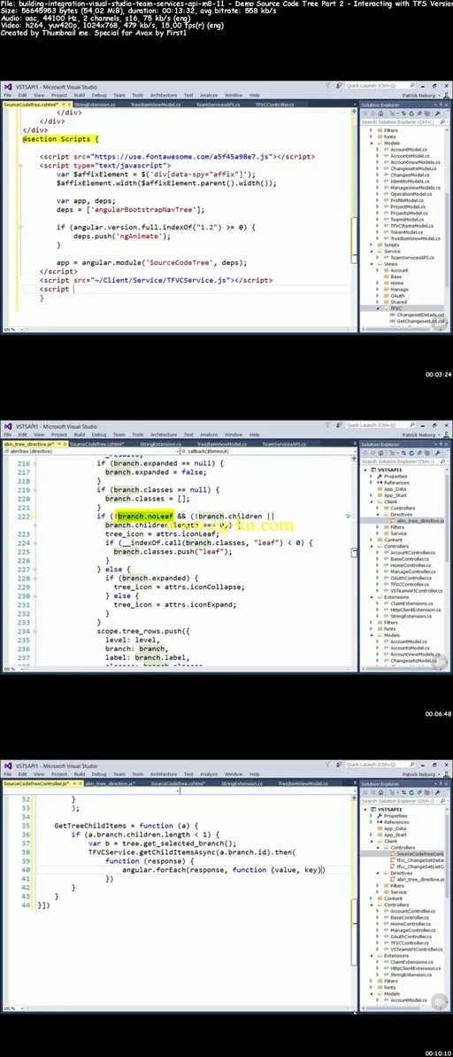The image size is (453, 1057).
Task: Click the JS file icon beside abn_tree_directive.js, 00:06:48 tree
Action: 393,520
